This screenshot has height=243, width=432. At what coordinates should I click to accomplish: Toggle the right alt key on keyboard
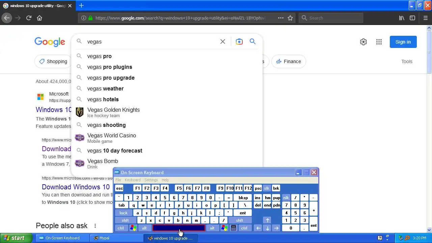[212, 228]
